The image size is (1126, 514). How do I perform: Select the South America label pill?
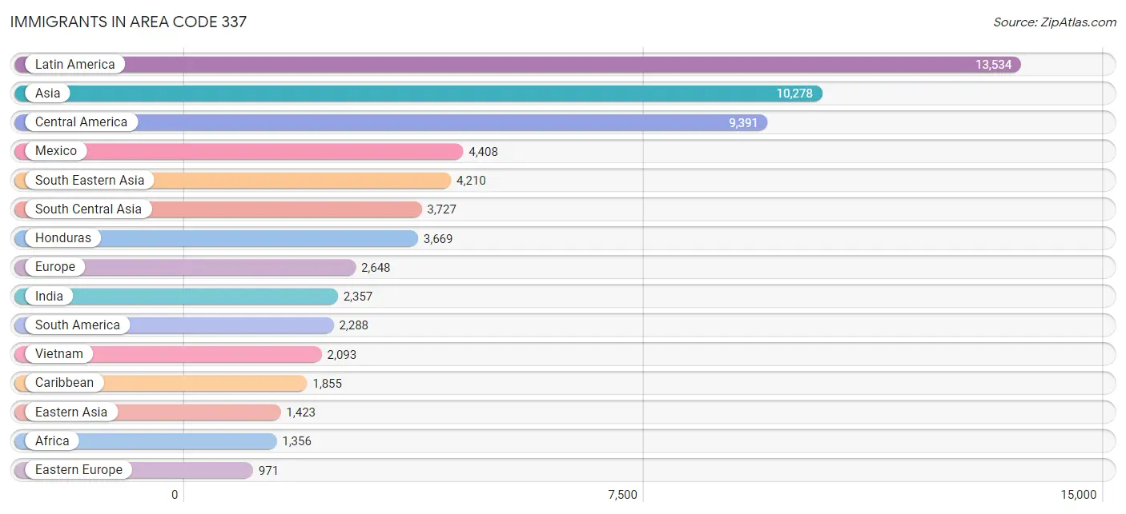(x=78, y=325)
